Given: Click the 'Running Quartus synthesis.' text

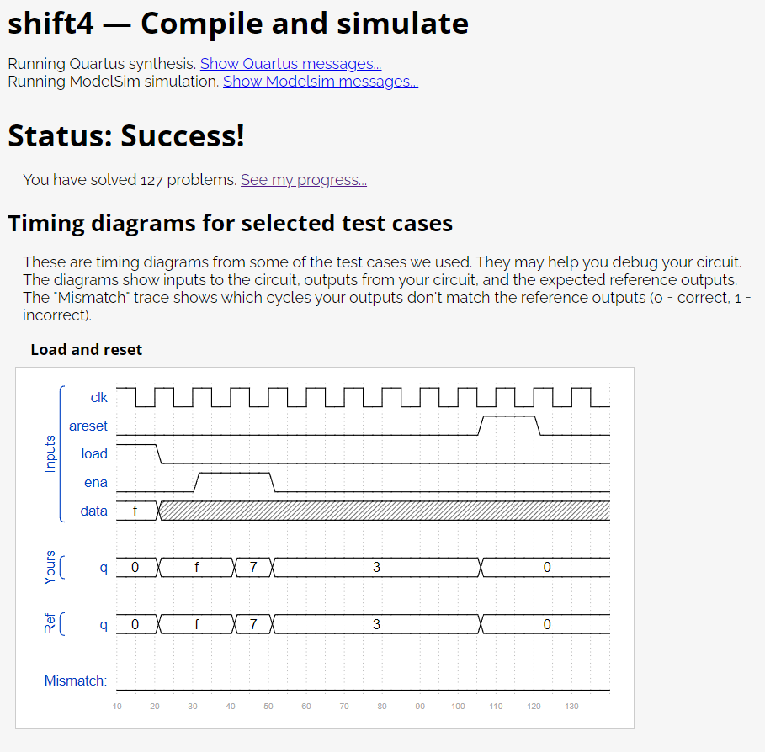Looking at the screenshot, I should [103, 64].
